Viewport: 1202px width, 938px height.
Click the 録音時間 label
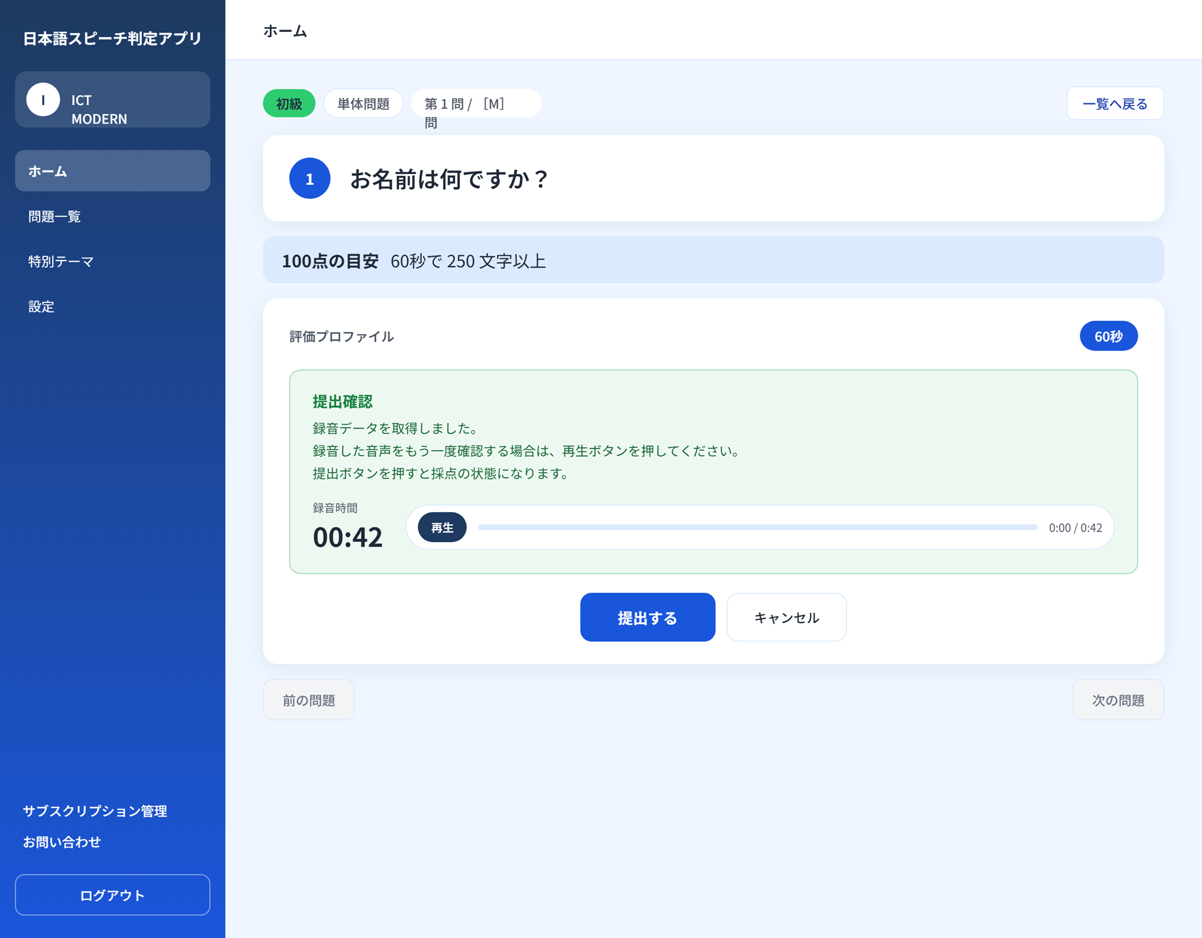pyautogui.click(x=335, y=508)
